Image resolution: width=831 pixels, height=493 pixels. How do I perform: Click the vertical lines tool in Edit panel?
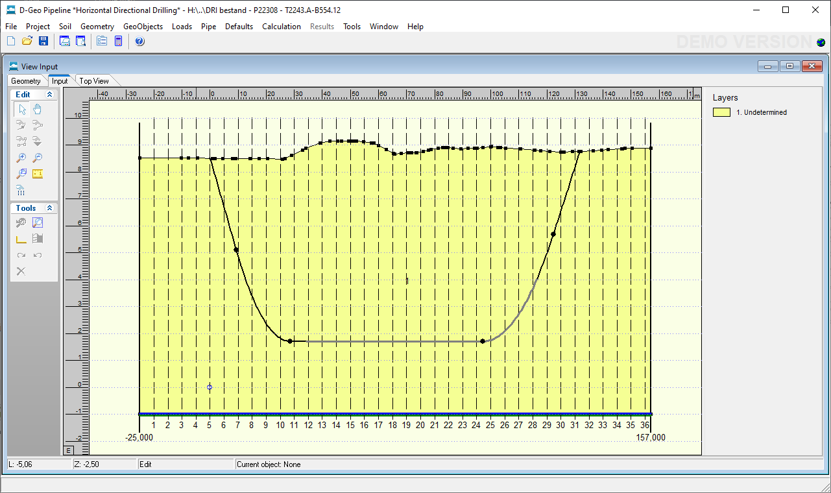21,191
